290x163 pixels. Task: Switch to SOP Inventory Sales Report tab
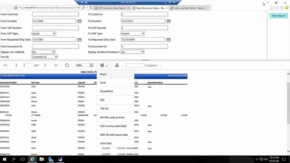(x=112, y=8)
